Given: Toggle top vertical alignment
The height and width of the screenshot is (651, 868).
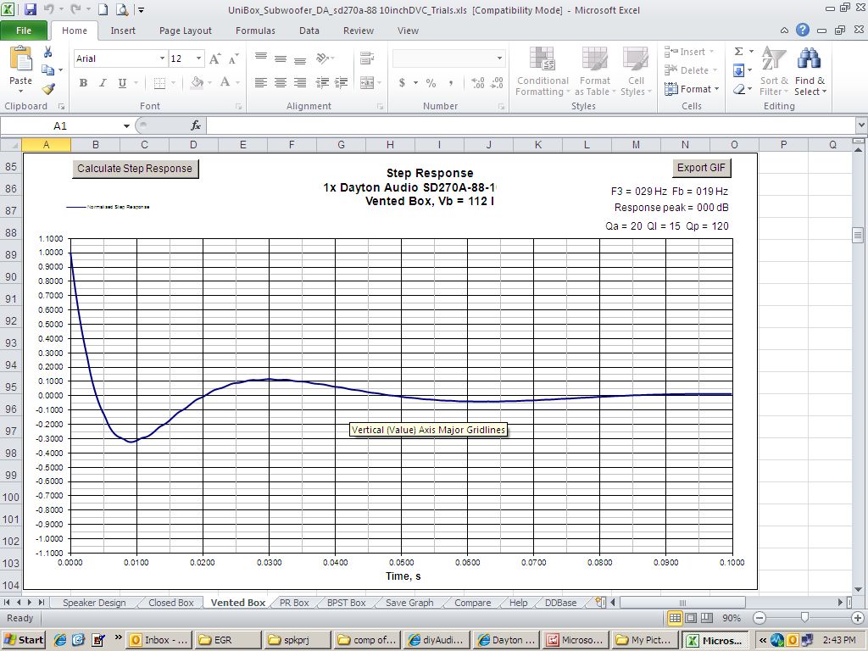Looking at the screenshot, I should 261,58.
